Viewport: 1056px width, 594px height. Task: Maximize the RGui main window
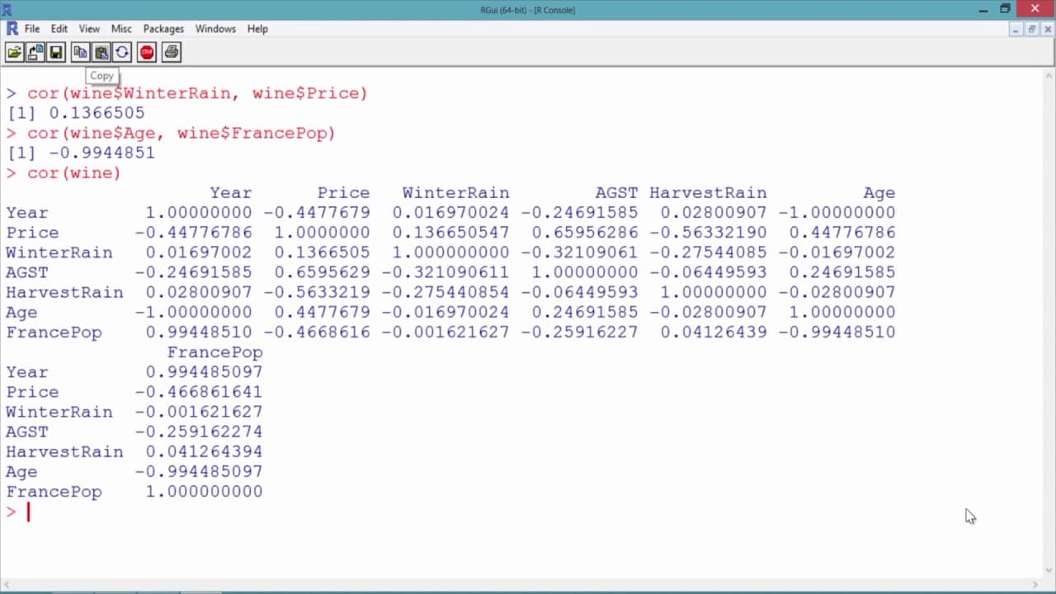[1005, 9]
